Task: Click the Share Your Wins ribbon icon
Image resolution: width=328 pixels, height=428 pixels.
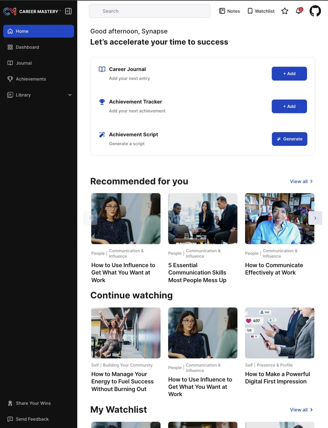Action: [10, 403]
